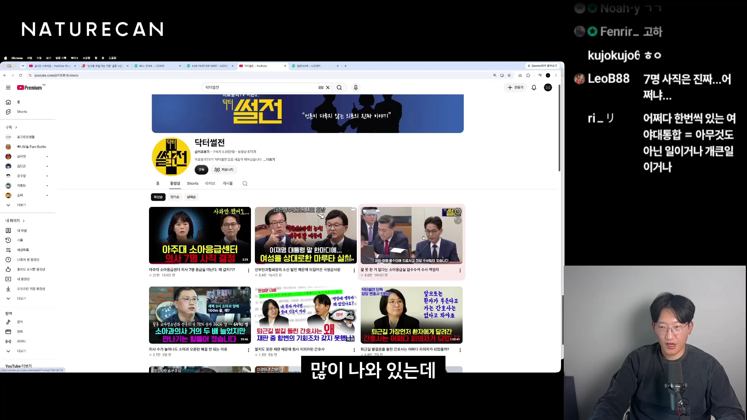747x420 pixels.
Task: Switch to channel 홈 tab
Action: point(158,184)
